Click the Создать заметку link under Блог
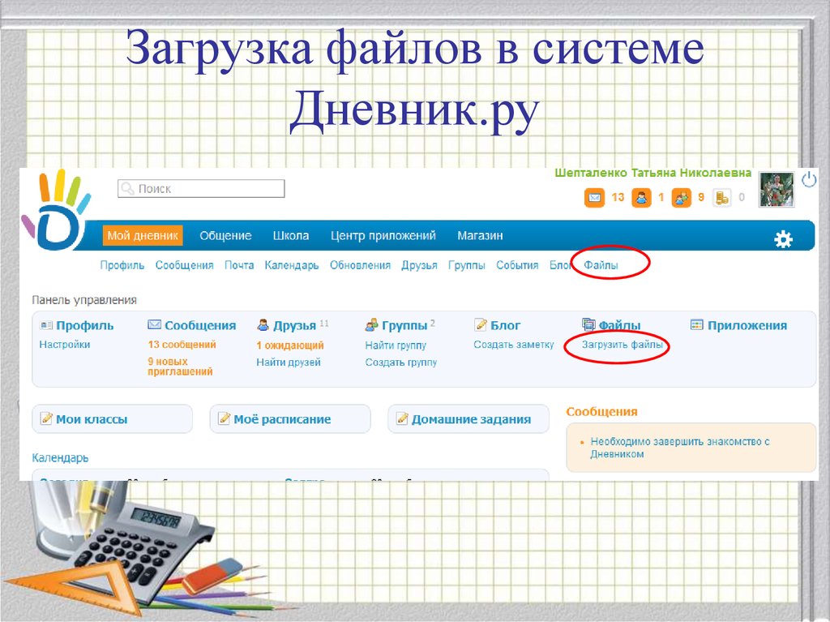Screen dimensions: 830x622 click(514, 345)
